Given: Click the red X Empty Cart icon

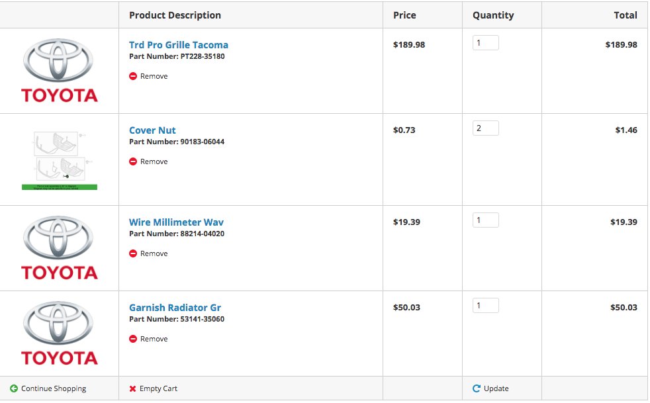Looking at the screenshot, I should tap(132, 389).
